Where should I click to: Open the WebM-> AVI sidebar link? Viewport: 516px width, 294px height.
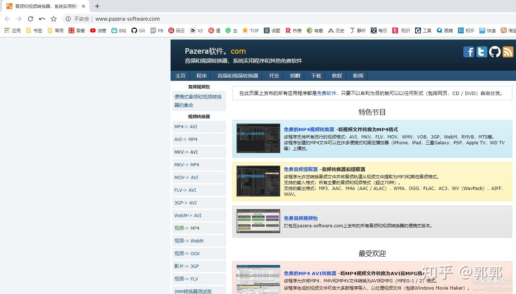pos(199,216)
